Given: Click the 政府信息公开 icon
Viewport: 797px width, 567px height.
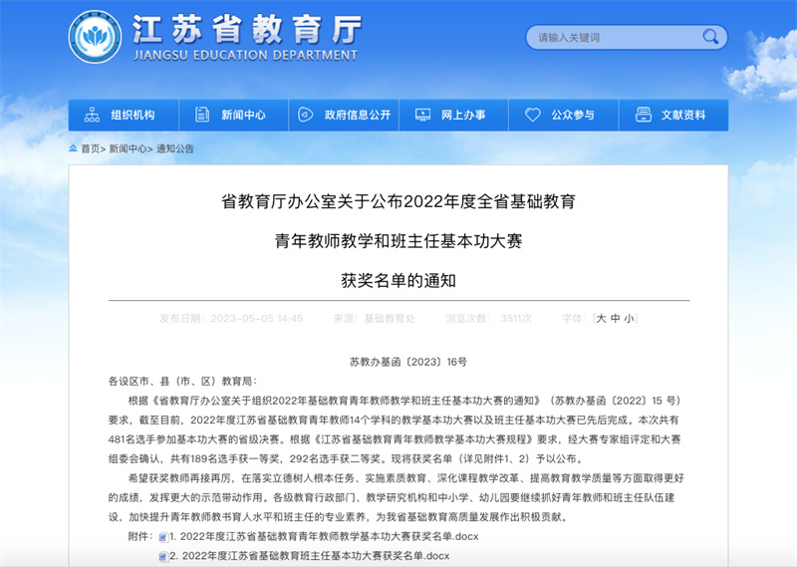Looking at the screenshot, I should point(305,115).
